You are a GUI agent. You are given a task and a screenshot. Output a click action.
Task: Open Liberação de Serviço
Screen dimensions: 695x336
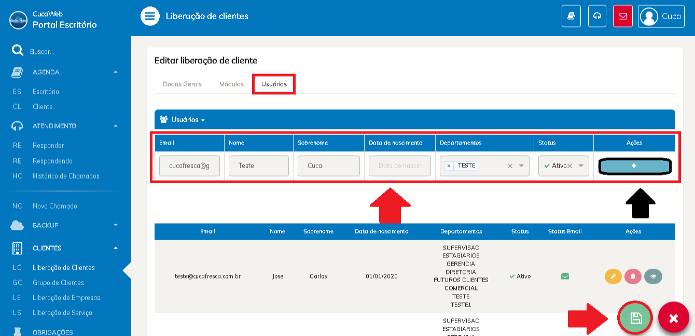pyautogui.click(x=62, y=313)
